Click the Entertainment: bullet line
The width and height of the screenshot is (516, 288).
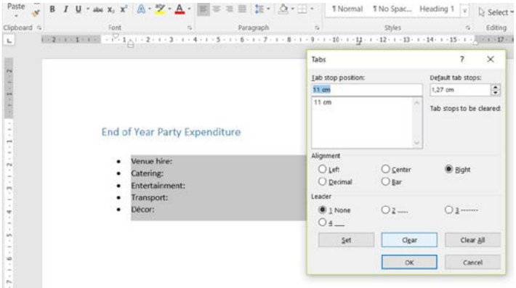pyautogui.click(x=158, y=186)
